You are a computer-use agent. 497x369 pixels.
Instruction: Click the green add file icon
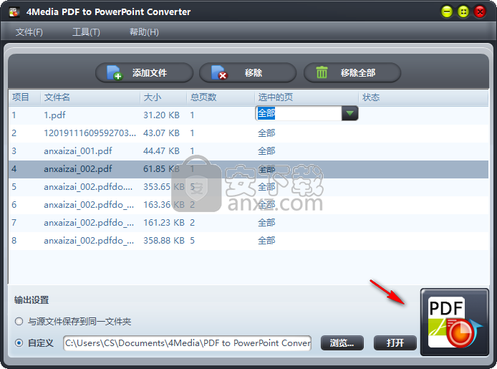pos(115,73)
